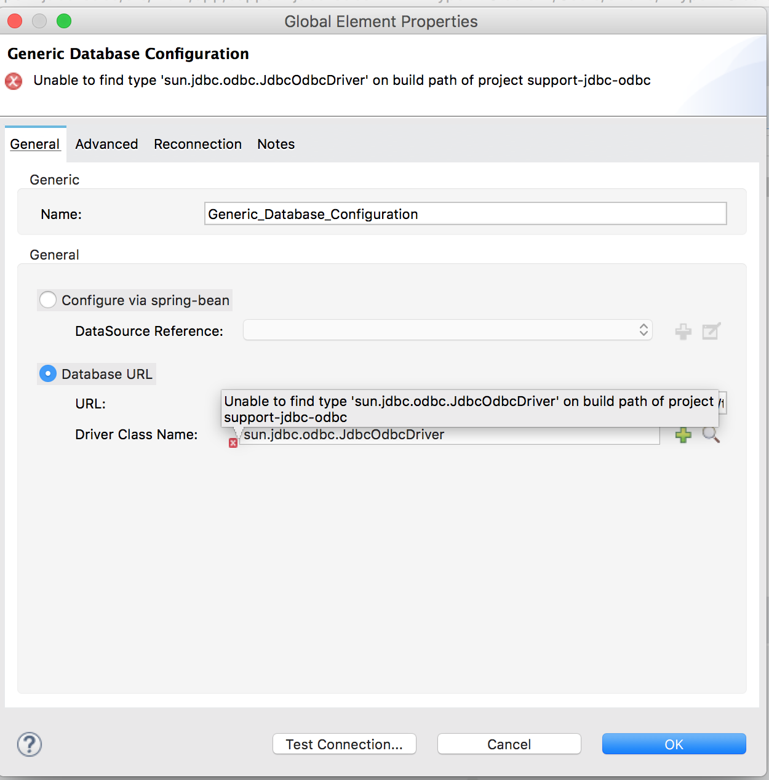The width and height of the screenshot is (769, 780).
Task: Cancel the dialog
Action: pos(509,744)
